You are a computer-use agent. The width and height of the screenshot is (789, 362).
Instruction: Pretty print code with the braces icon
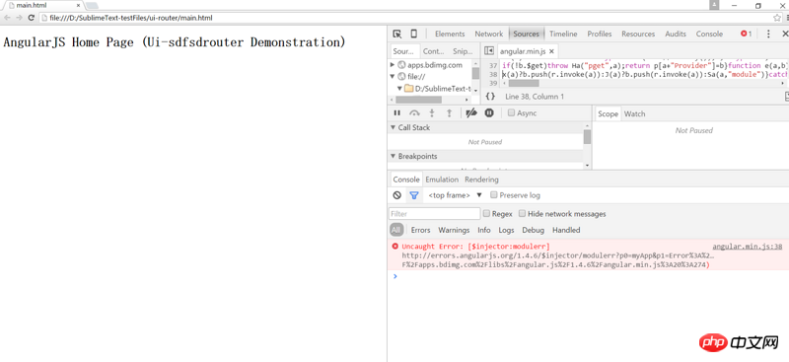(490, 96)
